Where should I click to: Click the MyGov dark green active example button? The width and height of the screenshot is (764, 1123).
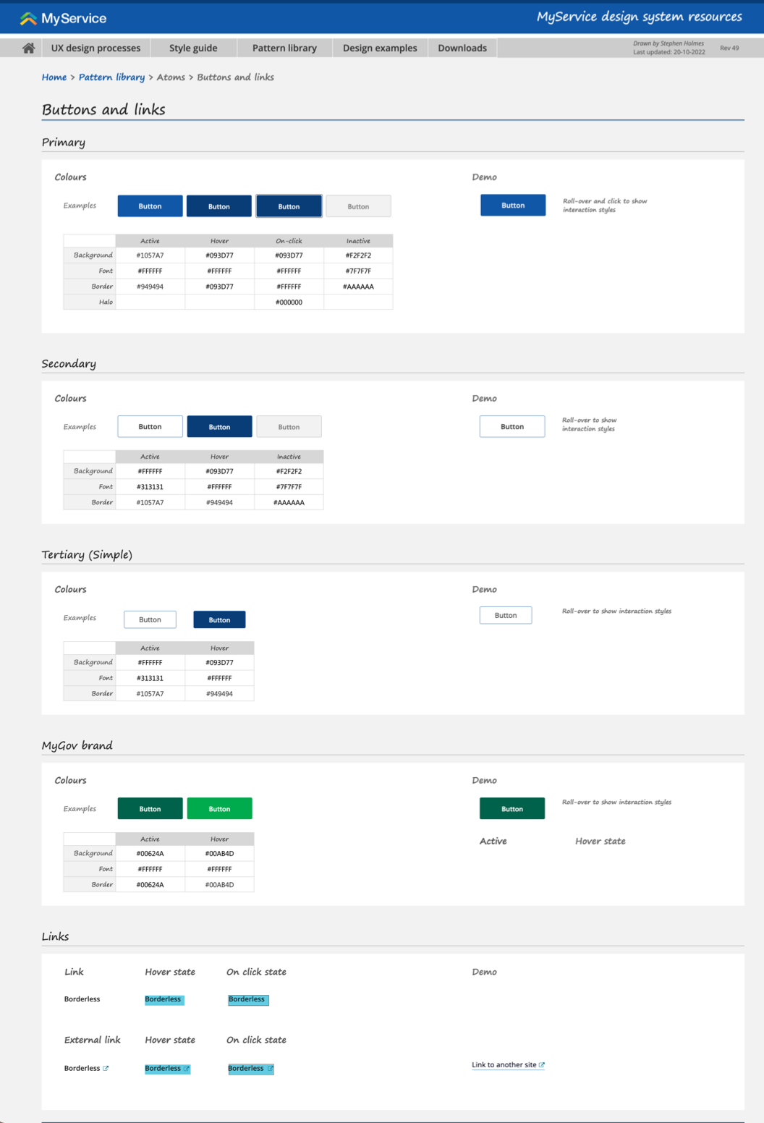(150, 809)
